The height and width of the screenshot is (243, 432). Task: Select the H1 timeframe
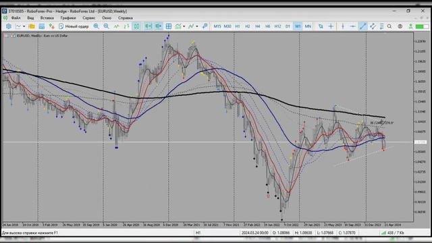click(x=238, y=26)
